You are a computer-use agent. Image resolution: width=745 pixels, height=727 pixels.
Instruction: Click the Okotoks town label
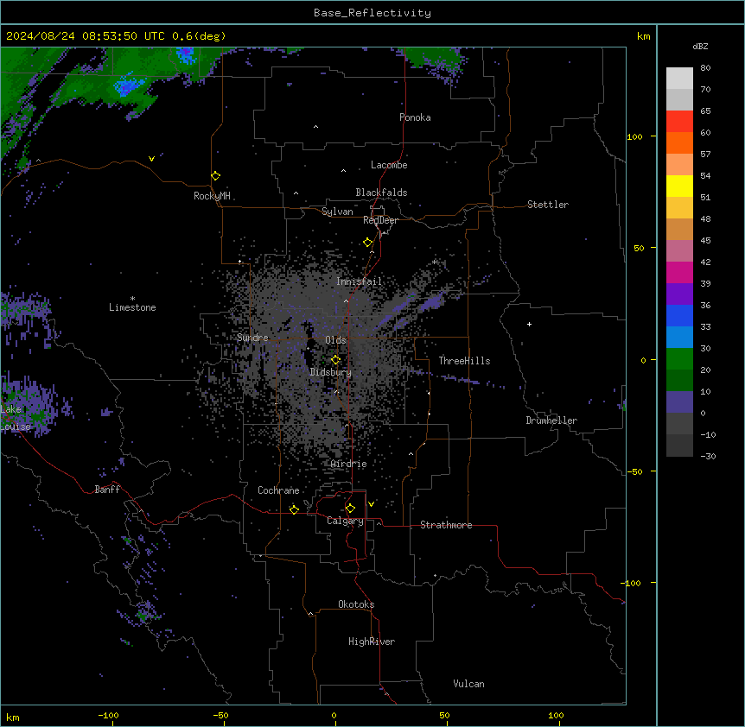tap(356, 604)
